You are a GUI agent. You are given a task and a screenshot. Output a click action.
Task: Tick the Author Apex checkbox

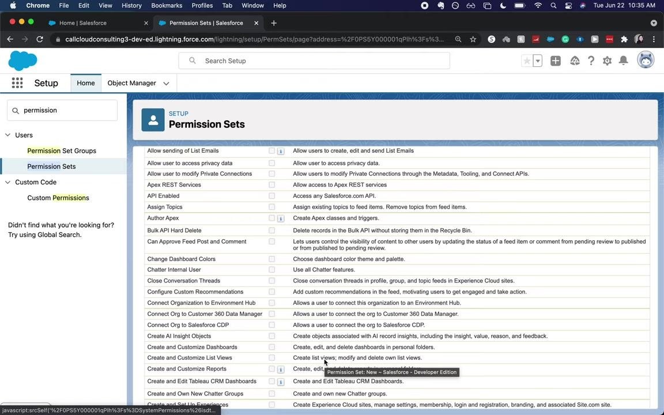[272, 218]
